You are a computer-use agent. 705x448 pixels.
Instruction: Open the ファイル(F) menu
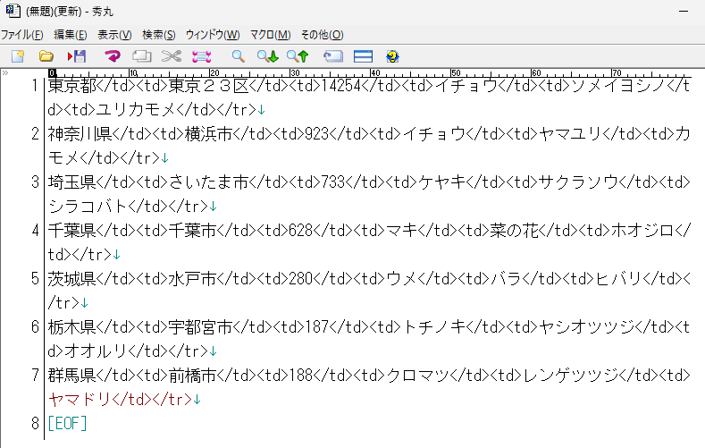coord(22,35)
